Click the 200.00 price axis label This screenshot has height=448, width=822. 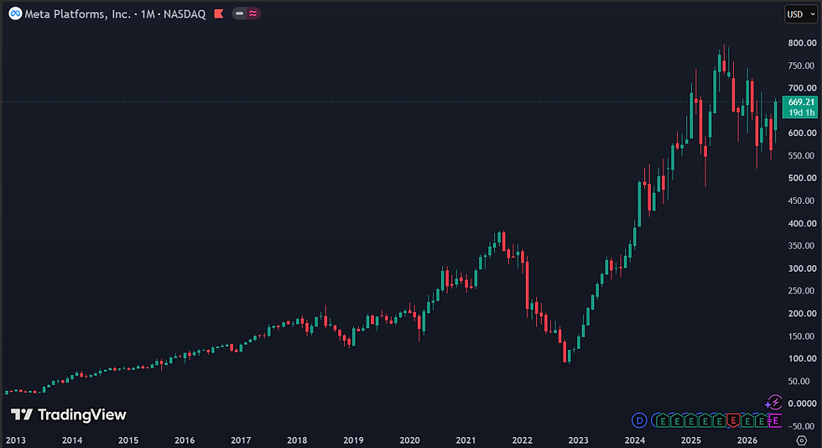(802, 314)
